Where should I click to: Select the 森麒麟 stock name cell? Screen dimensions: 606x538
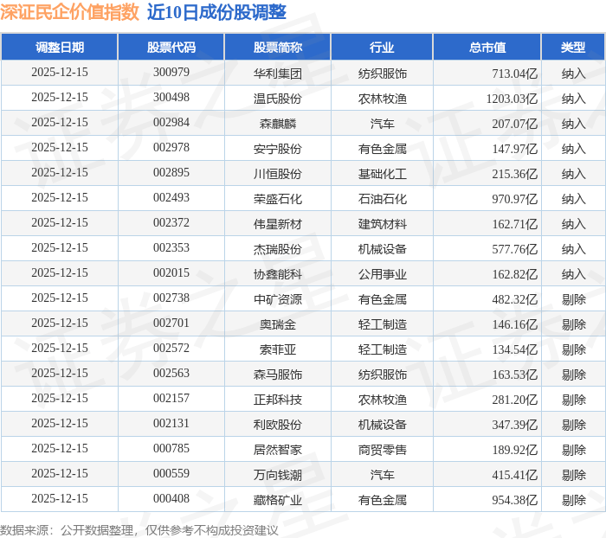pos(278,123)
